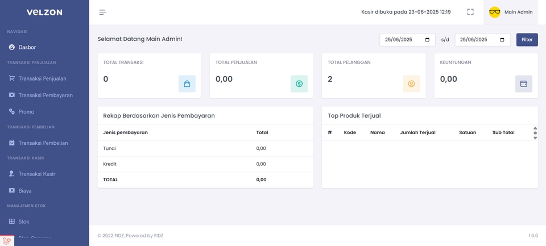Open Transaksi Kasir menu item
The width and height of the screenshot is (546, 246).
37,174
